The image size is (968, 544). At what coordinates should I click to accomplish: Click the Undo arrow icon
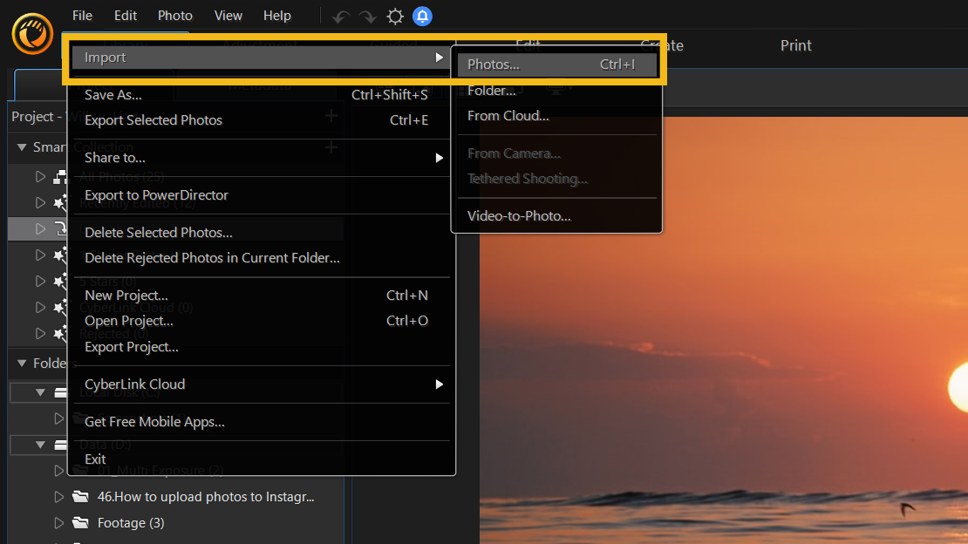coord(340,17)
